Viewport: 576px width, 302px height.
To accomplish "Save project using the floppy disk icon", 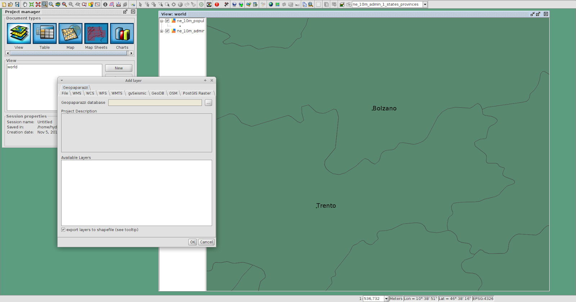I will click(x=17, y=4).
